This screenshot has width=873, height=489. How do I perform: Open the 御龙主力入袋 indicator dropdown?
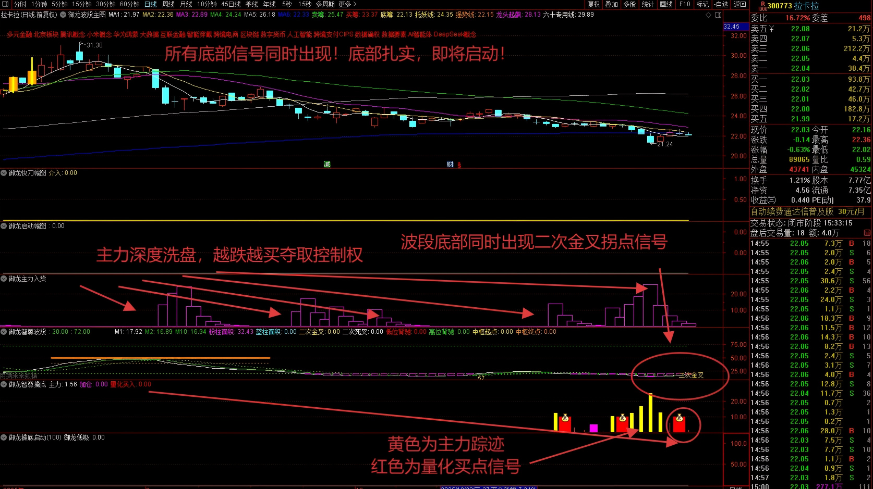4,279
